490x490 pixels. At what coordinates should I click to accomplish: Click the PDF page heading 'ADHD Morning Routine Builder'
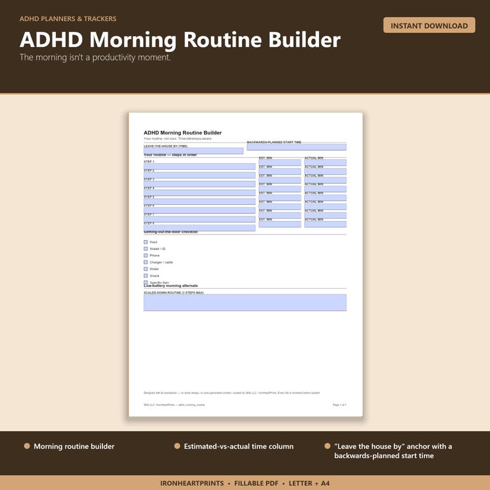click(183, 133)
